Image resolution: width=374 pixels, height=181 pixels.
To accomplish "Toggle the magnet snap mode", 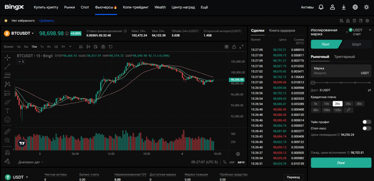I will [x=7, y=153].
